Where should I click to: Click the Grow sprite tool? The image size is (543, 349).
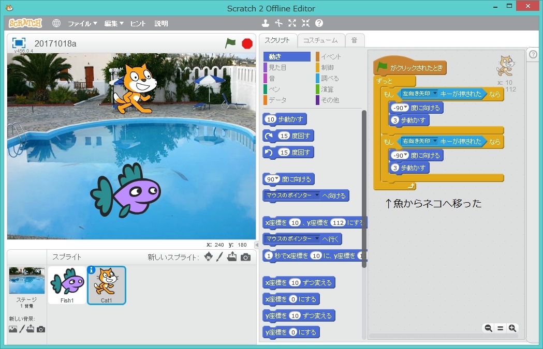292,23
